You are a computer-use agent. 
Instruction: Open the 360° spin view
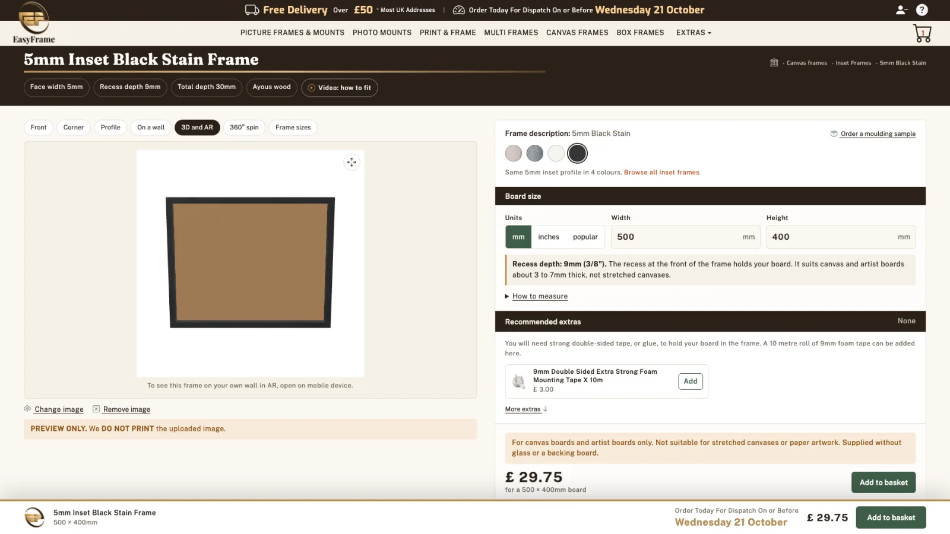[x=244, y=128]
